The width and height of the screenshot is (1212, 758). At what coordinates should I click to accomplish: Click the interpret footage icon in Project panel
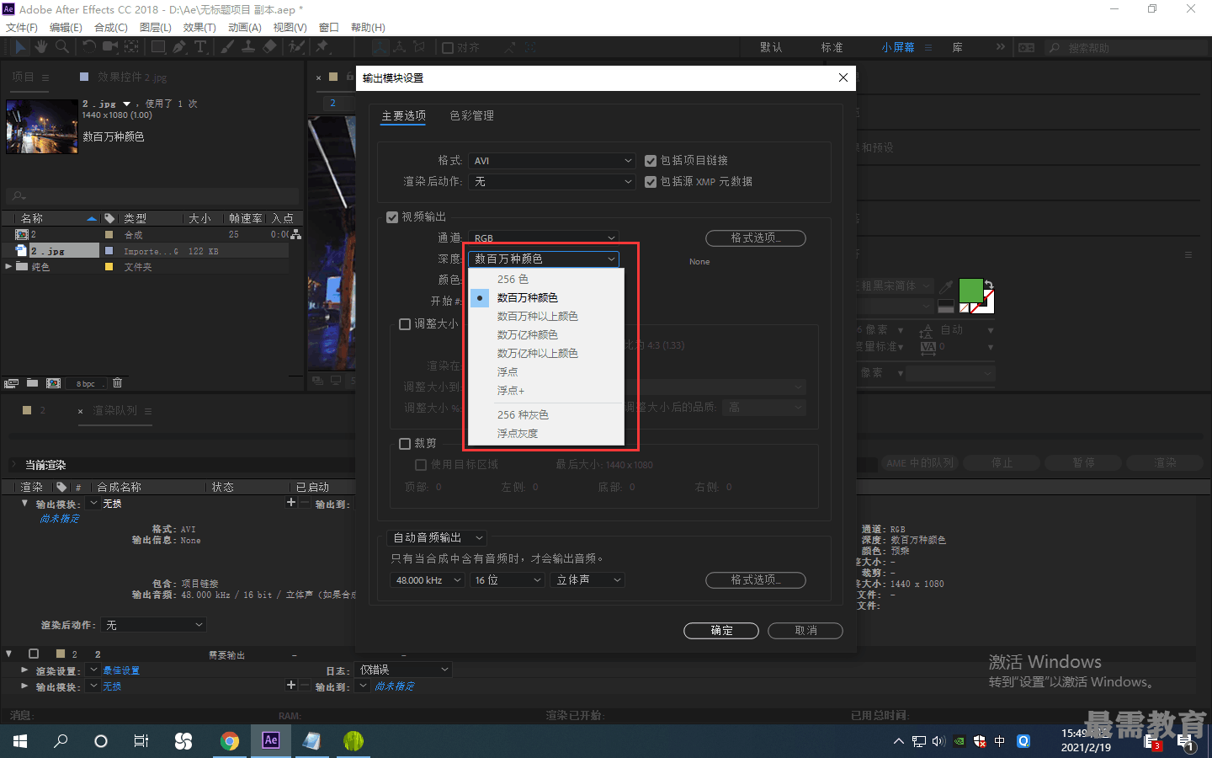12,383
